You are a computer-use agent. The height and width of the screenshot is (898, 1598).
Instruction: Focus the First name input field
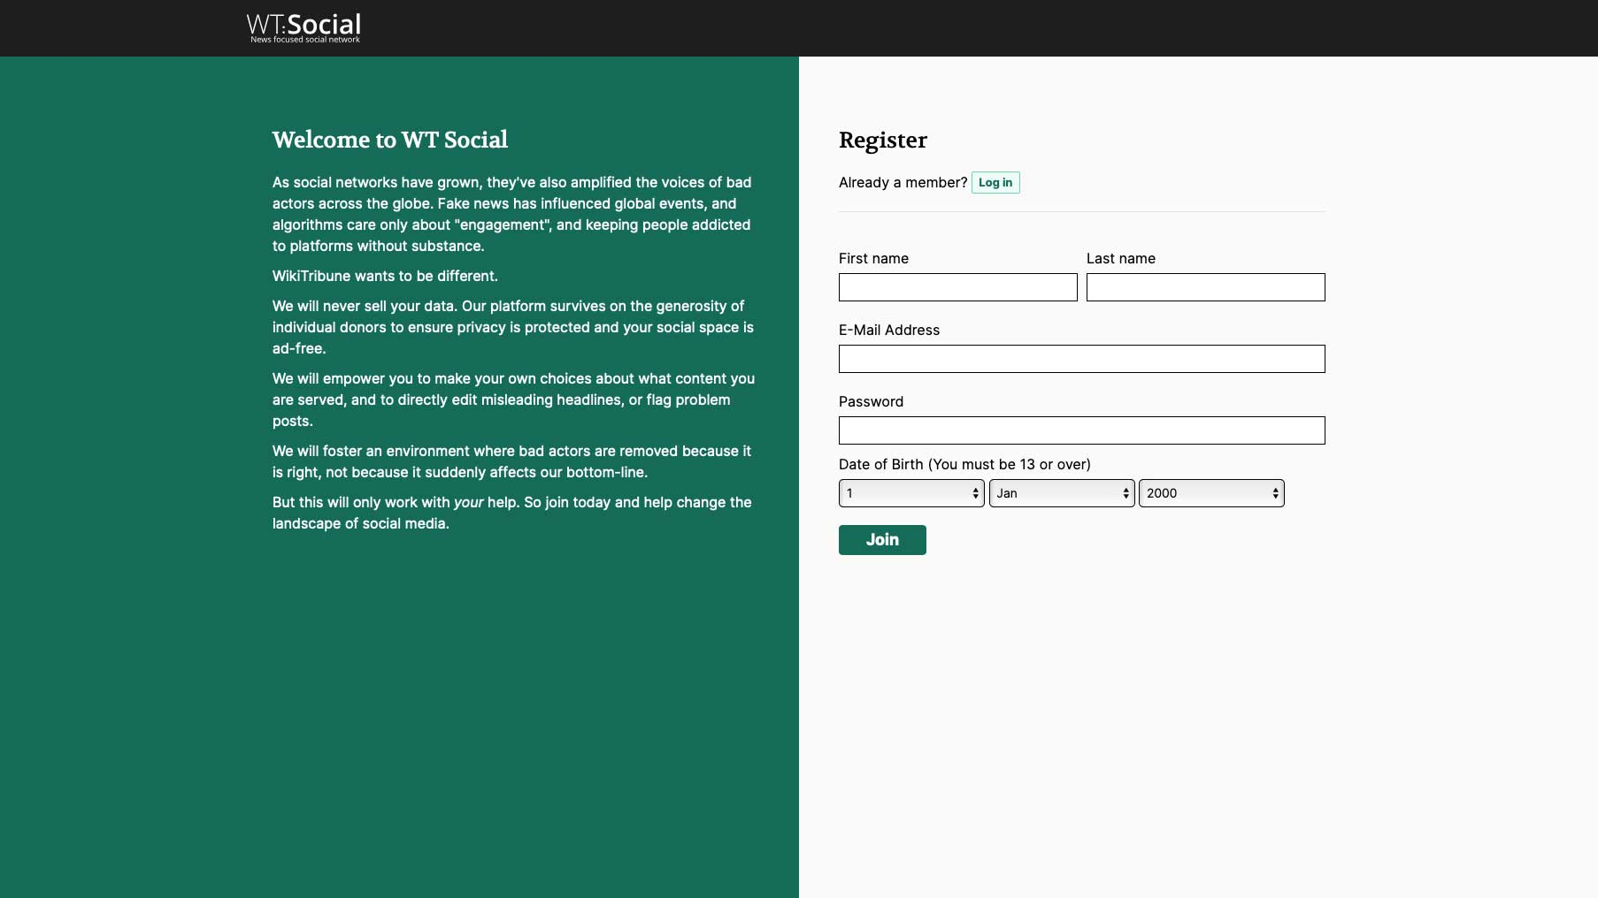tap(957, 287)
